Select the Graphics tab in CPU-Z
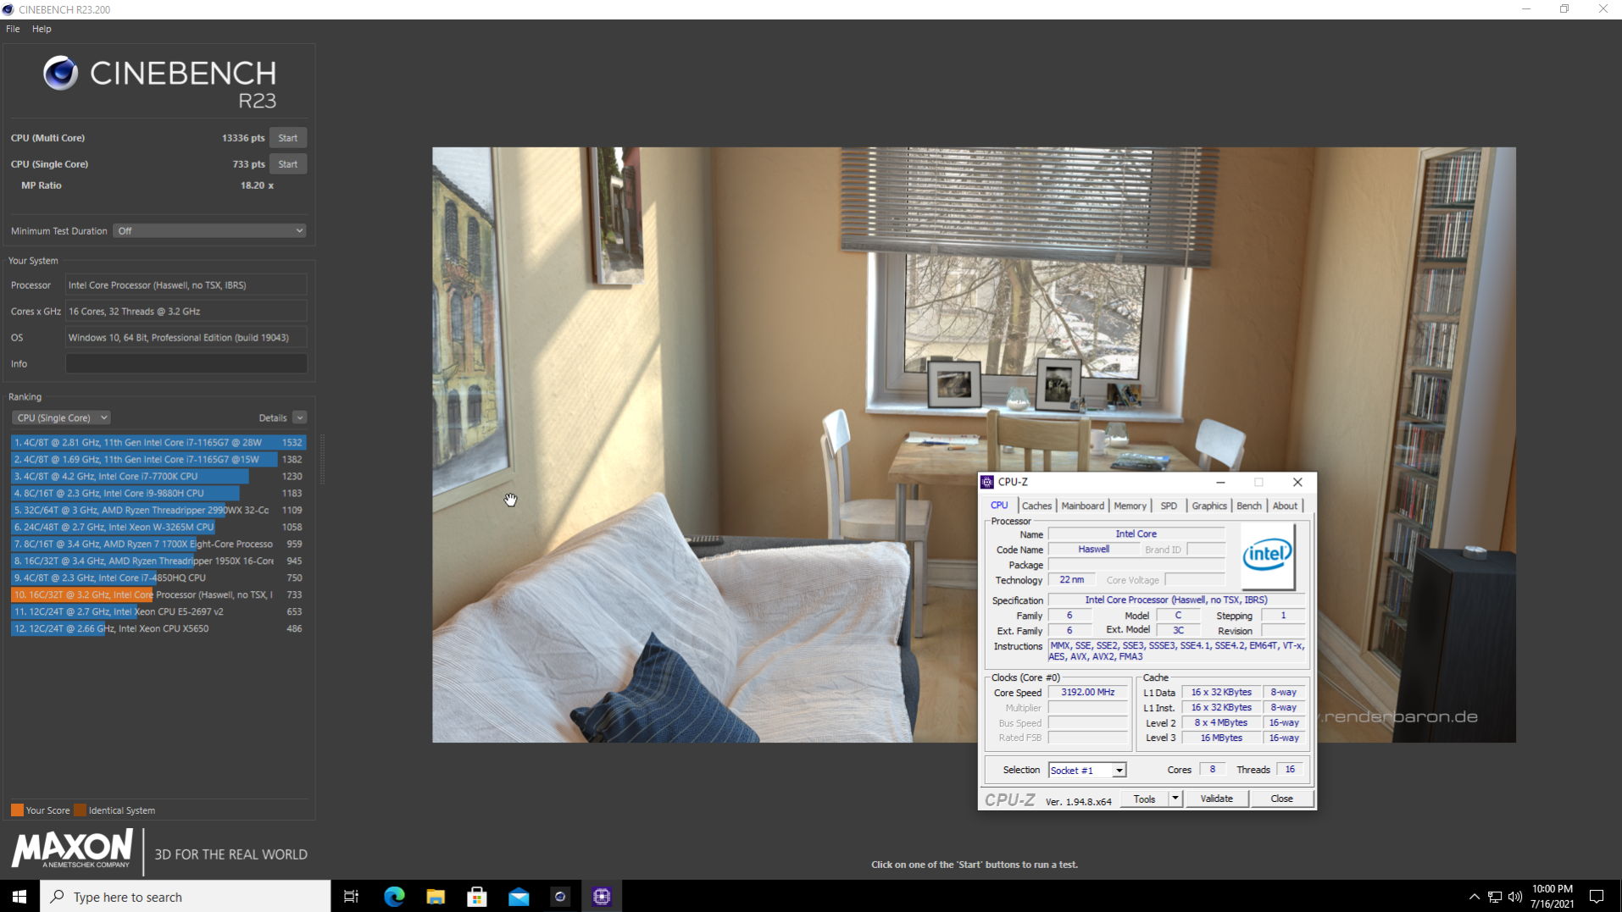 point(1209,506)
